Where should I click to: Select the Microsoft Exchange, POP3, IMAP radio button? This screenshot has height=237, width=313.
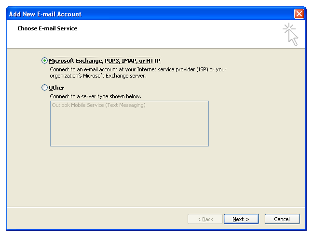(x=45, y=61)
